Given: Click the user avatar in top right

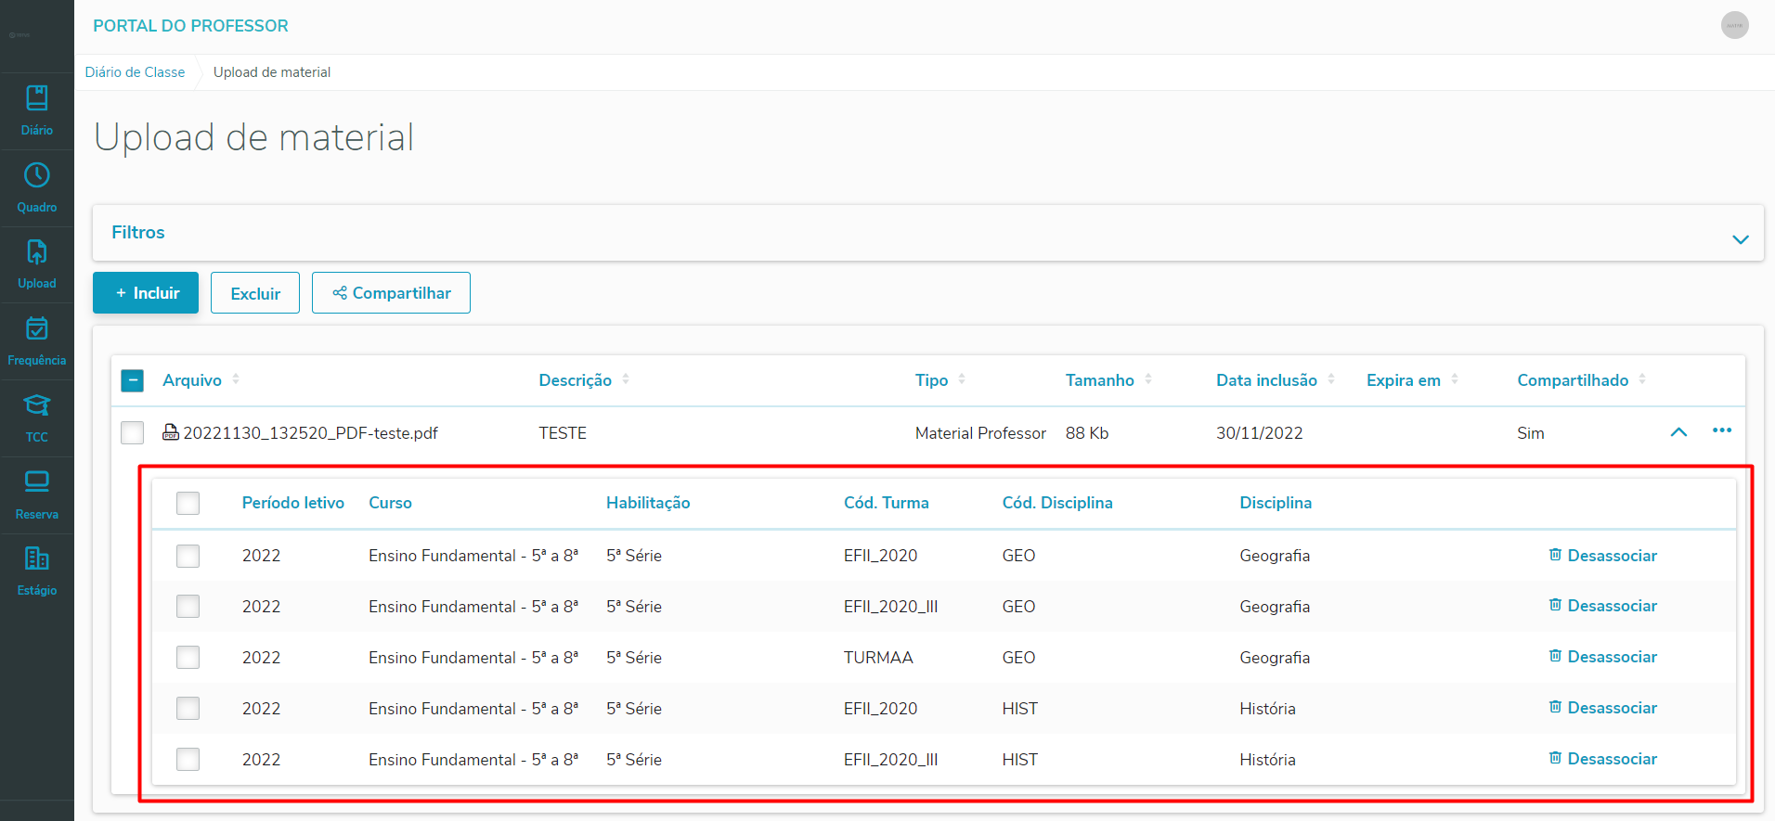Looking at the screenshot, I should [1734, 25].
